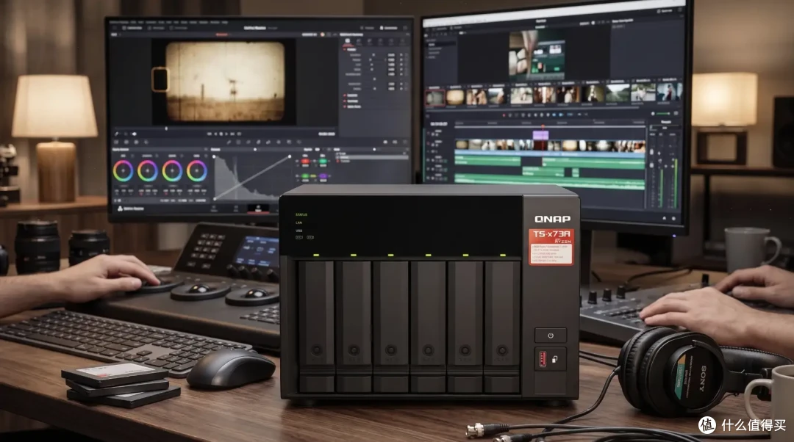Select the short isolated green audio clip
Viewport: 794px width, 442px height.
575,173
